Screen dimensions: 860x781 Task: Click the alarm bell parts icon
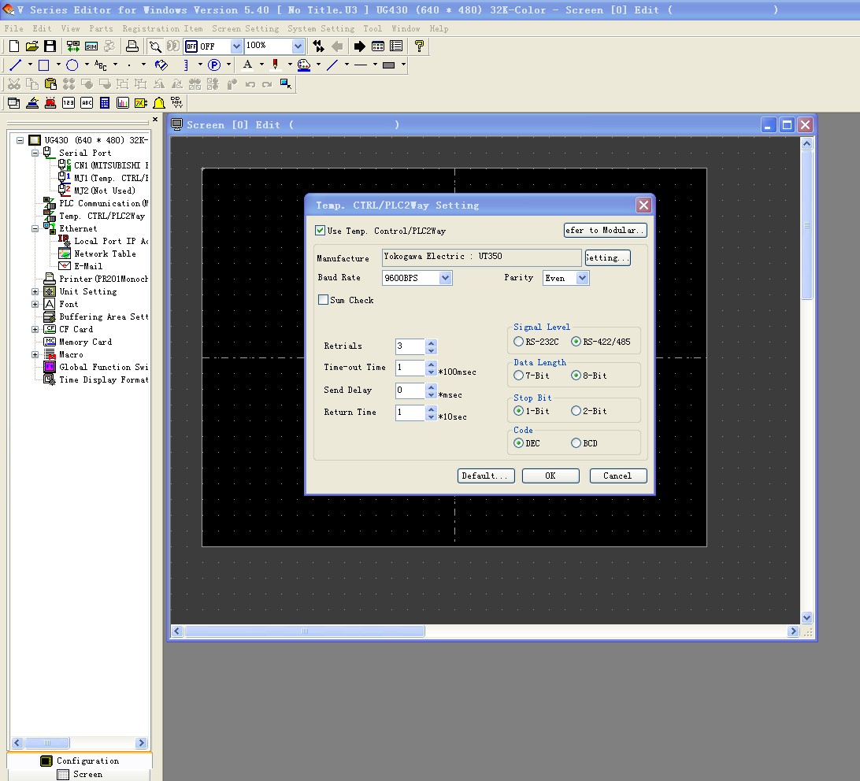pyautogui.click(x=159, y=103)
